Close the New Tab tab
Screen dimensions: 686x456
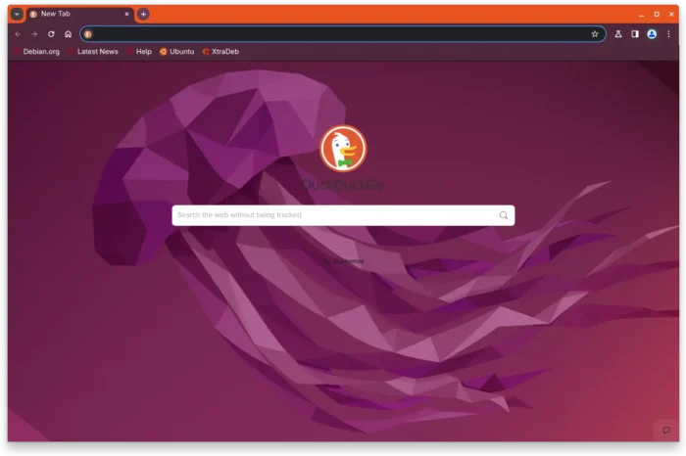[x=126, y=14]
